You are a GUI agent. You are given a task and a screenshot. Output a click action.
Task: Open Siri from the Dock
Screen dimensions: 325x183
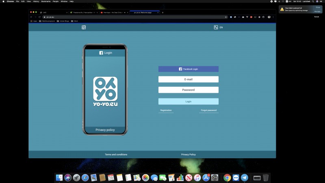[x=68, y=178]
